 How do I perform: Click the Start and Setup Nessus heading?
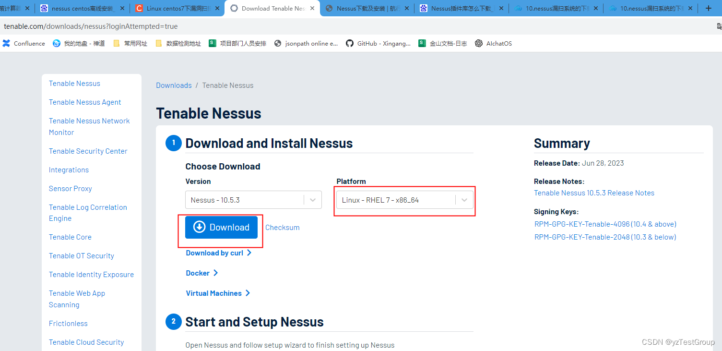point(254,322)
